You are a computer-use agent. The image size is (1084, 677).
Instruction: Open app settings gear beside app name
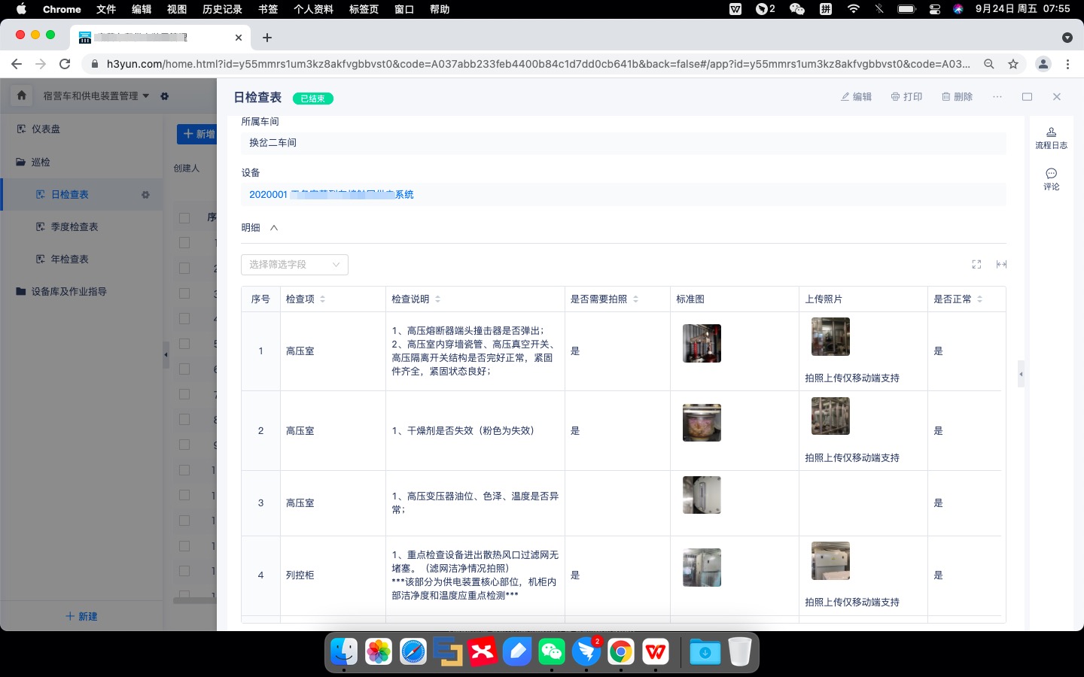pos(165,96)
